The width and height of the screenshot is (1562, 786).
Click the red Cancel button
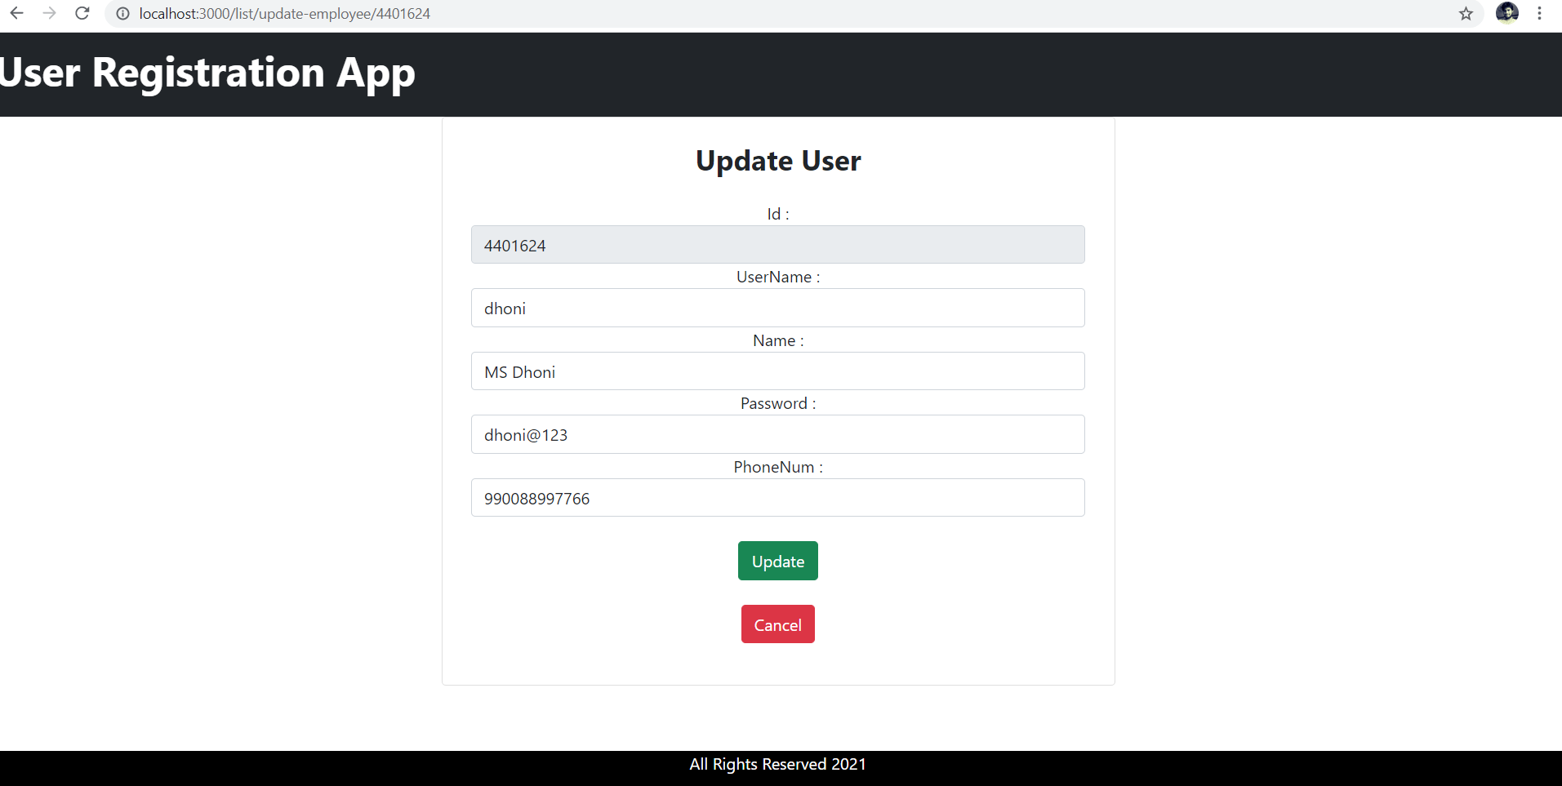tap(777, 624)
